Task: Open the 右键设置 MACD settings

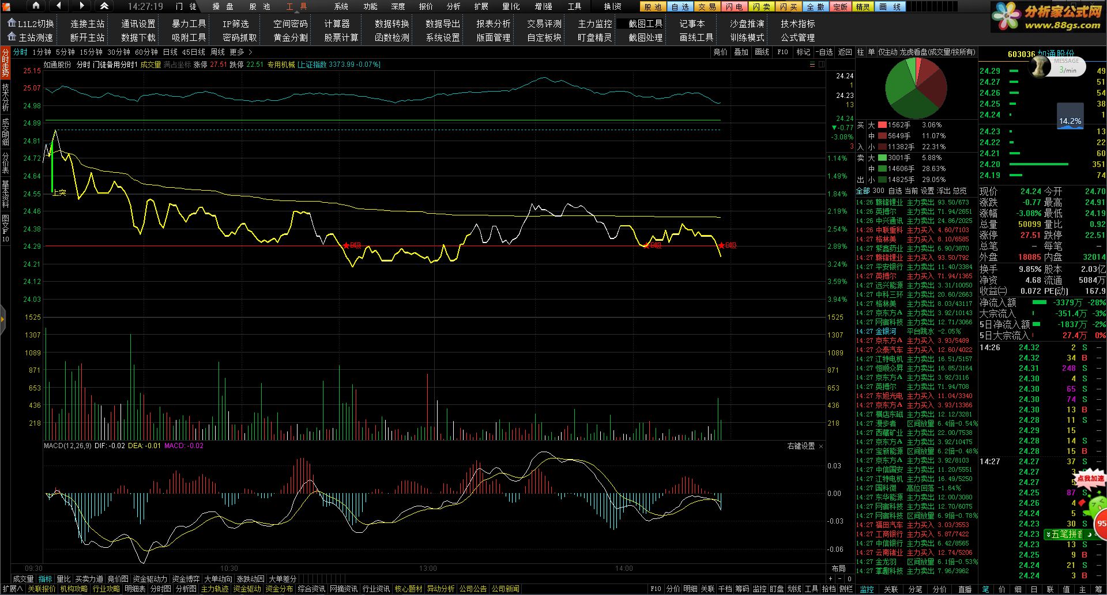Action: (x=801, y=446)
